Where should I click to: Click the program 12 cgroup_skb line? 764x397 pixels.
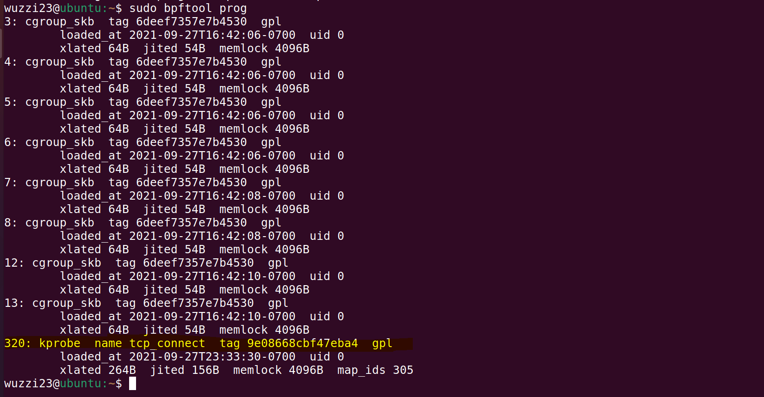coord(146,263)
